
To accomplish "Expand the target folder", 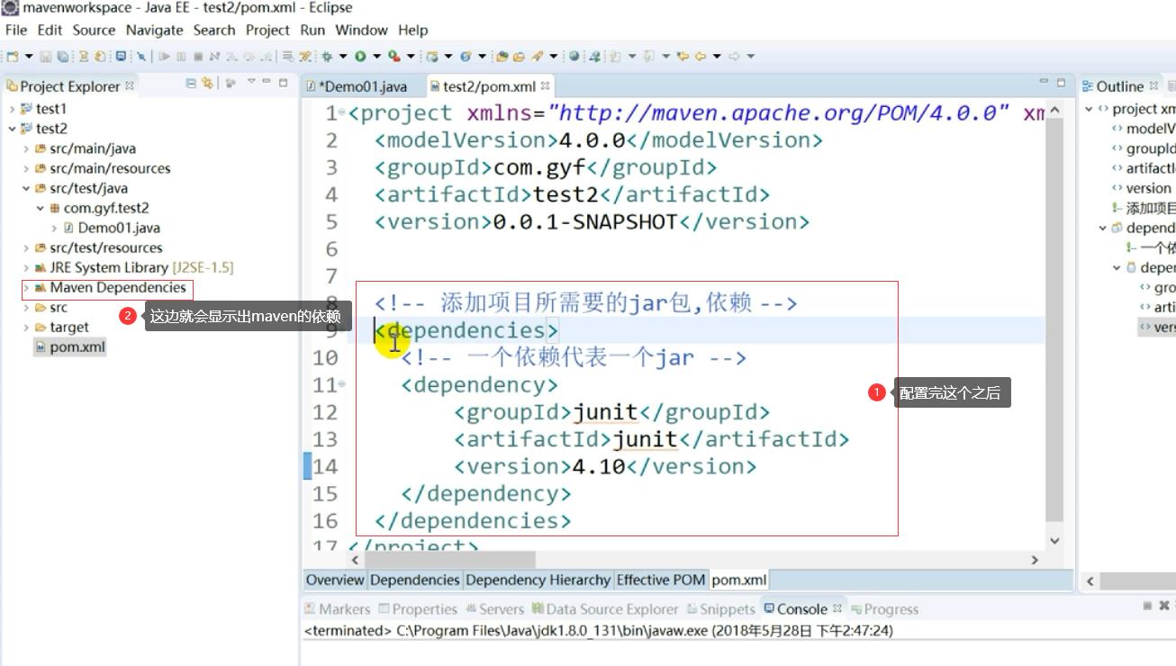I will (x=26, y=327).
